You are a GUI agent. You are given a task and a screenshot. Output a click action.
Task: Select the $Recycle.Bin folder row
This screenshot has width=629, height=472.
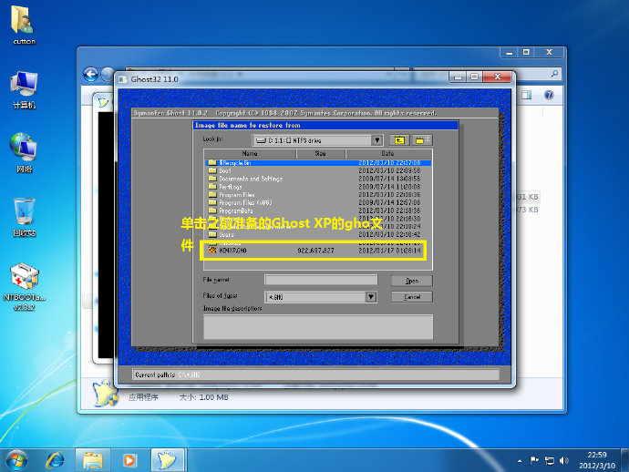pyautogui.click(x=318, y=163)
